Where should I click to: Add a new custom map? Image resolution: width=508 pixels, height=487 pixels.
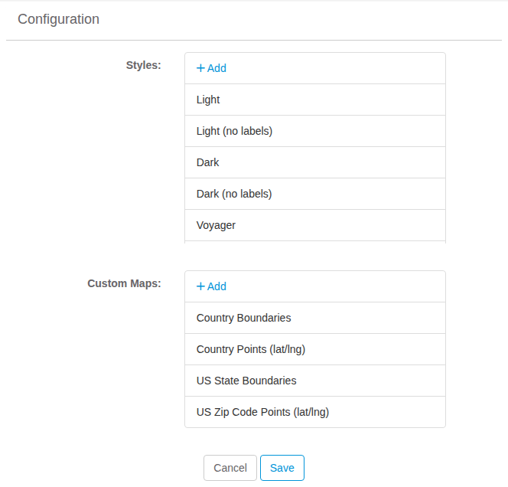click(211, 286)
